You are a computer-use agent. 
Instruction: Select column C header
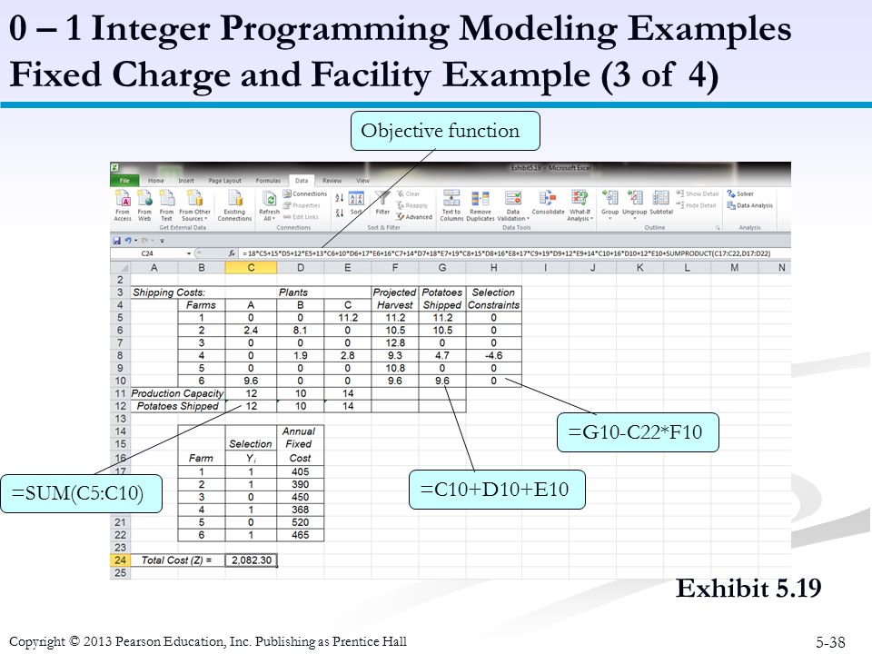pyautogui.click(x=251, y=267)
